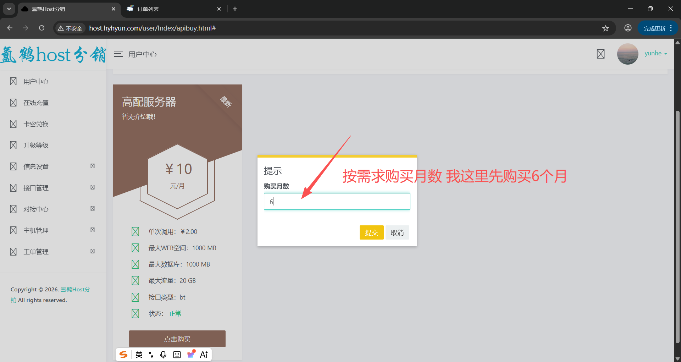Click the 高配服务器 plan title
This screenshot has height=362, width=681.
pos(149,102)
